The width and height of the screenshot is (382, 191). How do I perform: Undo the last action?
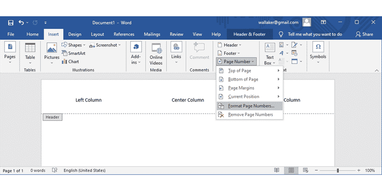pyautogui.click(x=21, y=22)
